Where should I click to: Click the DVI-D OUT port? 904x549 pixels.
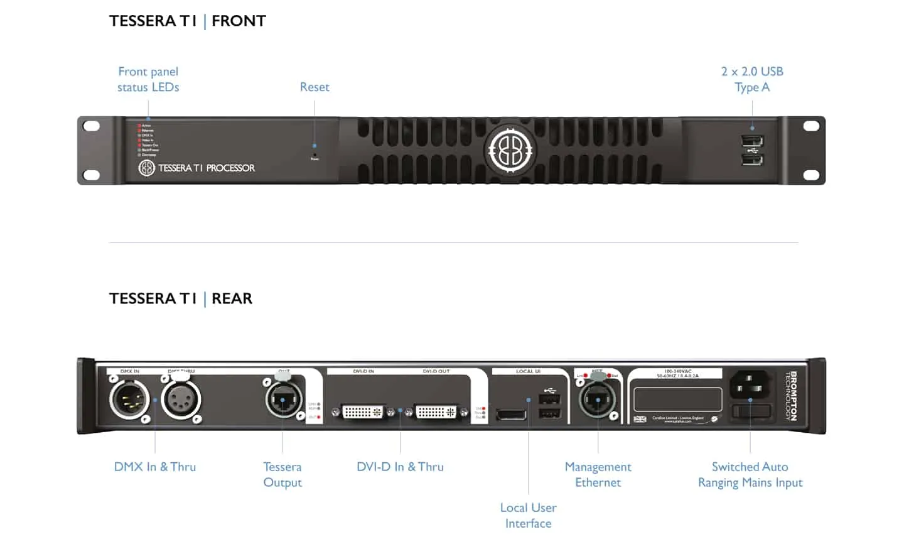[436, 412]
